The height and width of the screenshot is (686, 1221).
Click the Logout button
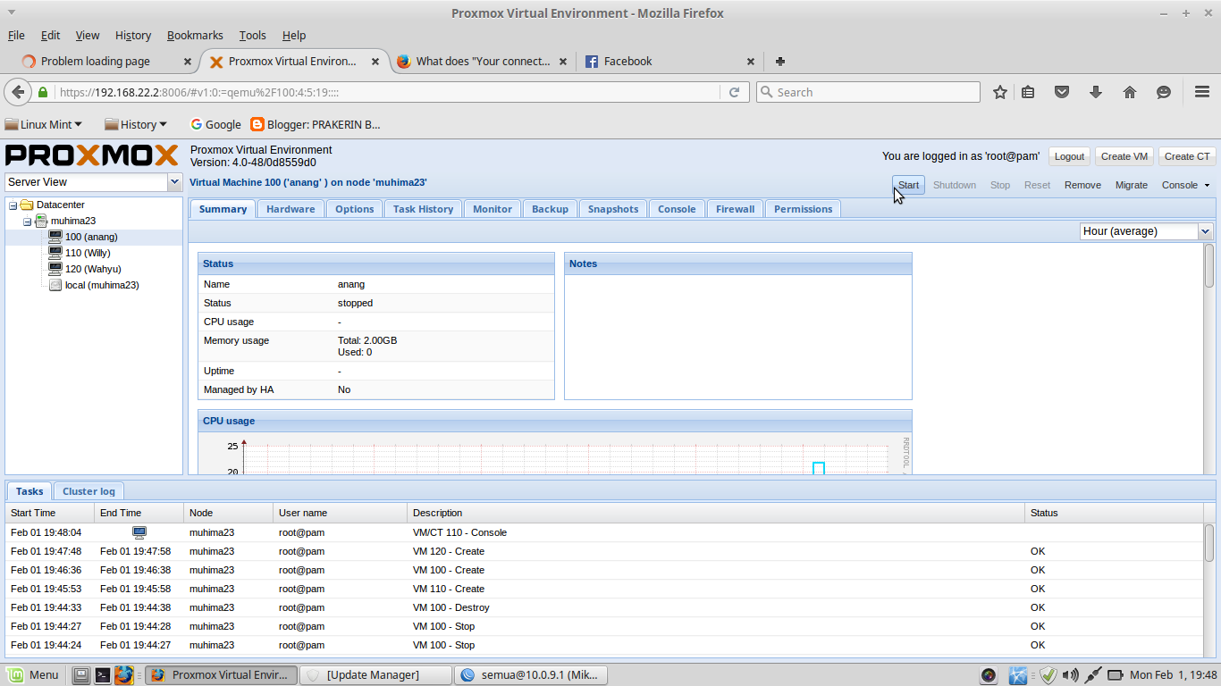[1069, 155]
